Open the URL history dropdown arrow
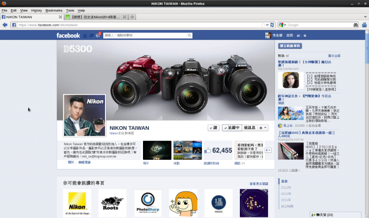369x218 pixels. tap(268, 25)
